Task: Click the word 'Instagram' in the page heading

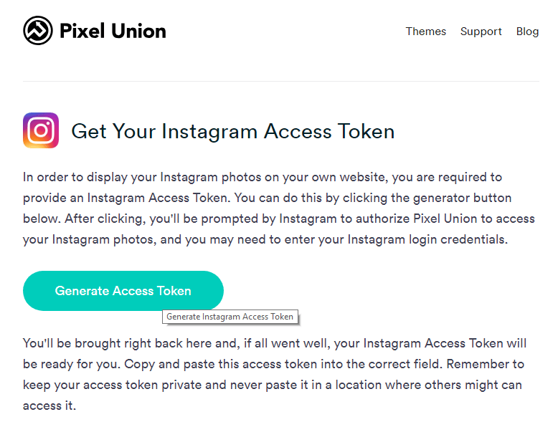Action: coord(209,132)
